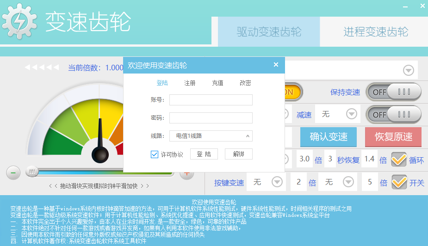The width and height of the screenshot is (428, 246).
Task: Open the 改密 change password tab
Action: (245, 83)
